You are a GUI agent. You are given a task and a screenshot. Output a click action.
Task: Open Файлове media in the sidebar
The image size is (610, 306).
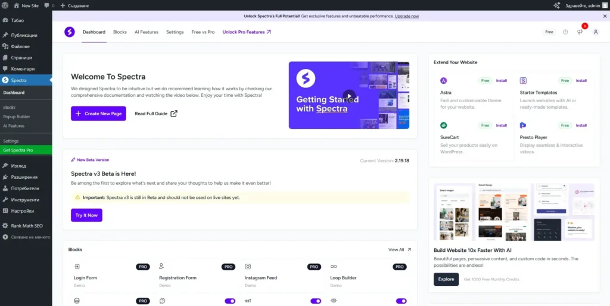point(26,46)
